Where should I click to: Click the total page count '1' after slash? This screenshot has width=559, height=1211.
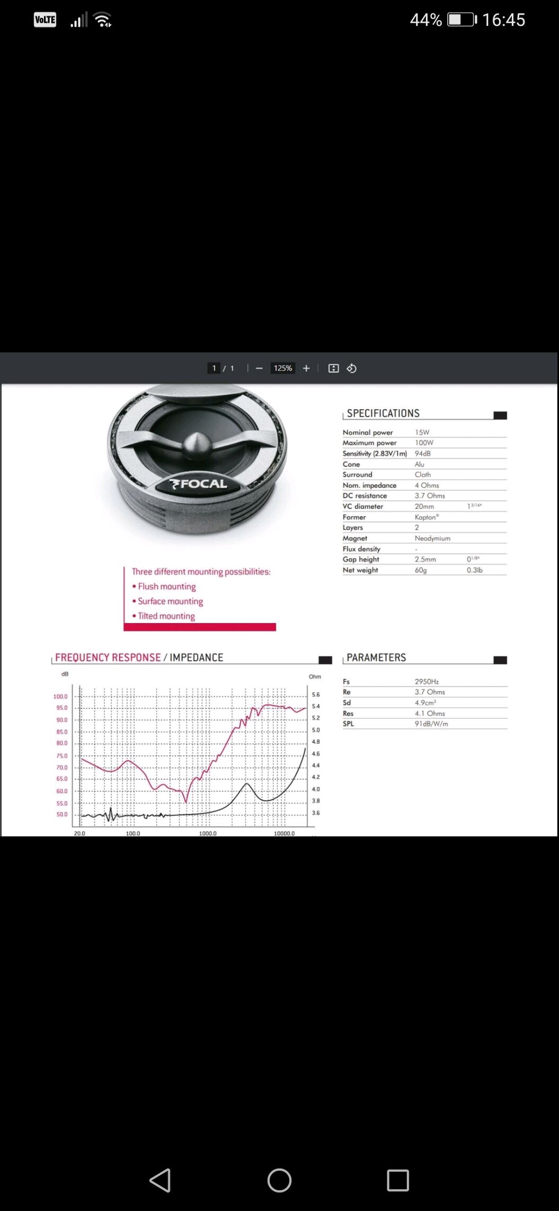232,368
